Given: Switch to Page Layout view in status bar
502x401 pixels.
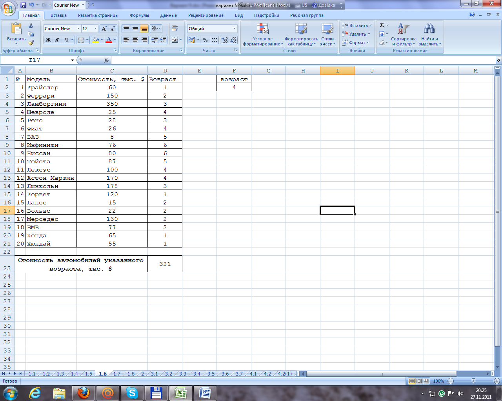Looking at the screenshot, I should [x=419, y=381].
